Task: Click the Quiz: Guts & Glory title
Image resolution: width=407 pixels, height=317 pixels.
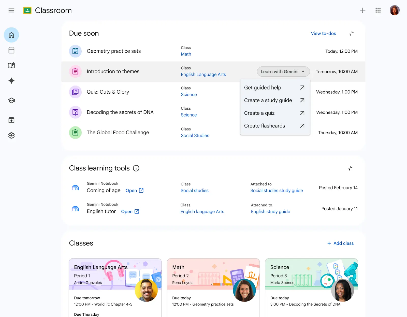Action: 108,92
